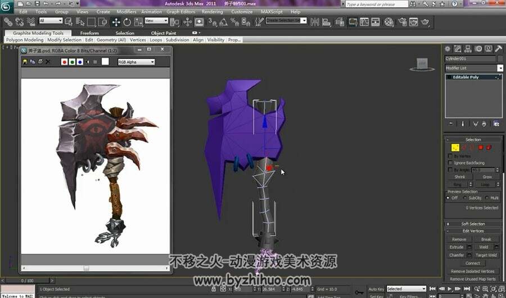
Task: Toggle Angle Snap icon
Action: (x=223, y=22)
